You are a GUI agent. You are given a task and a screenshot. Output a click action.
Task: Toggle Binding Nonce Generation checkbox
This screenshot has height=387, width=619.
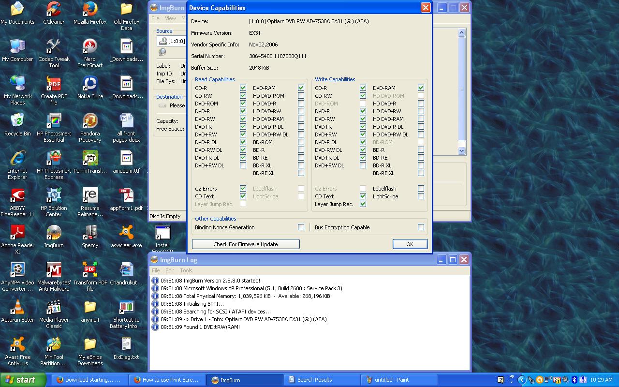[x=301, y=227]
